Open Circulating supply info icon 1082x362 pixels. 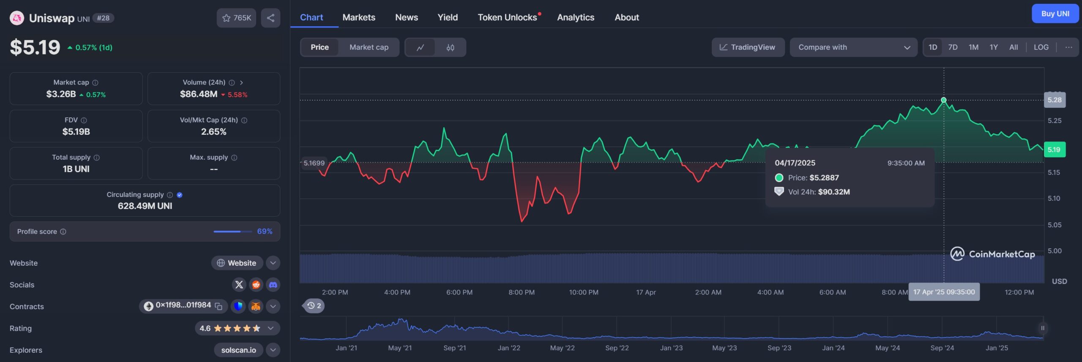pos(170,195)
